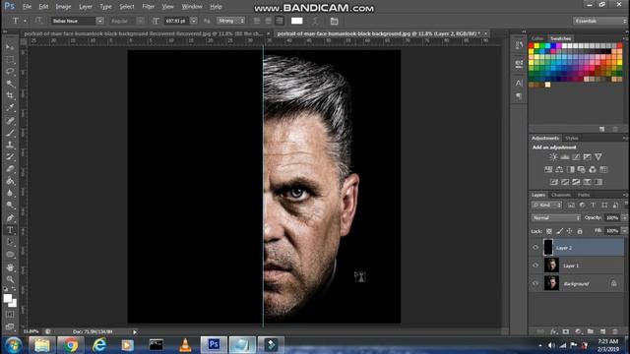Add a layer mask
The image size is (630, 354).
tap(566, 331)
